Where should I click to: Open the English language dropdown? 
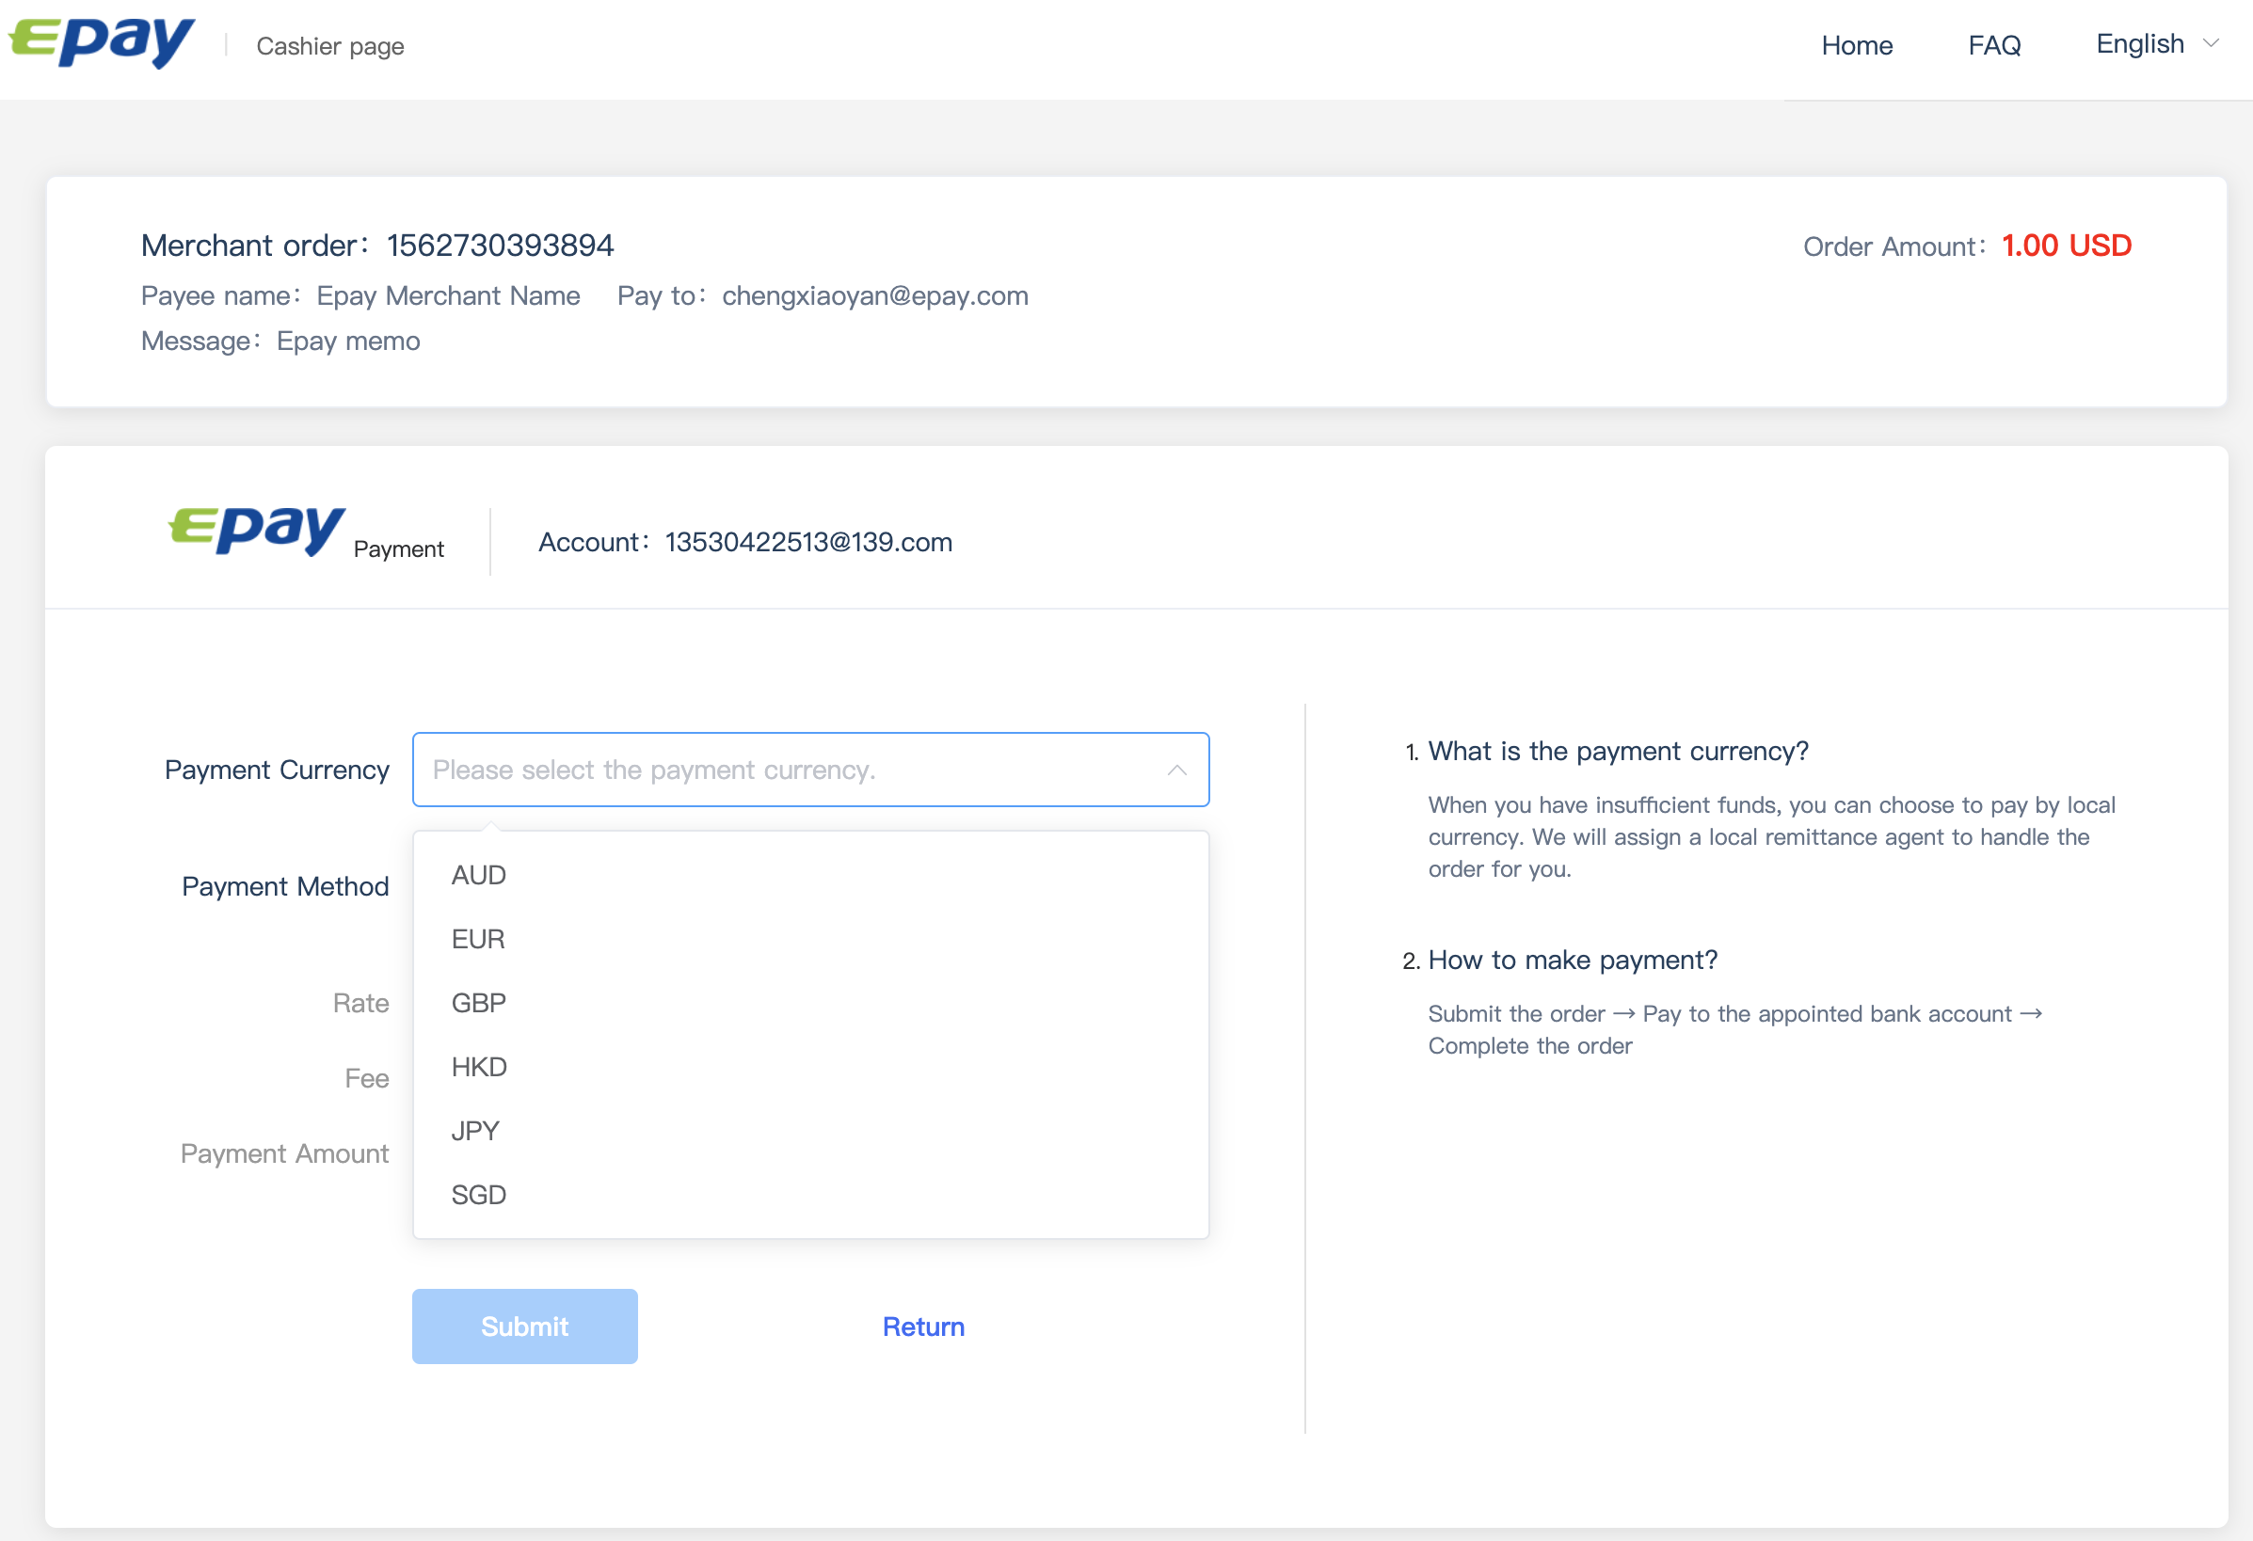point(2139,44)
